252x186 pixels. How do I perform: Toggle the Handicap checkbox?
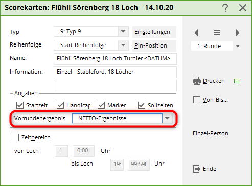pos(60,105)
